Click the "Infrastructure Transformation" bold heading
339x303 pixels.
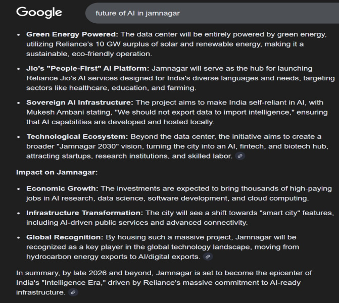click(85, 213)
